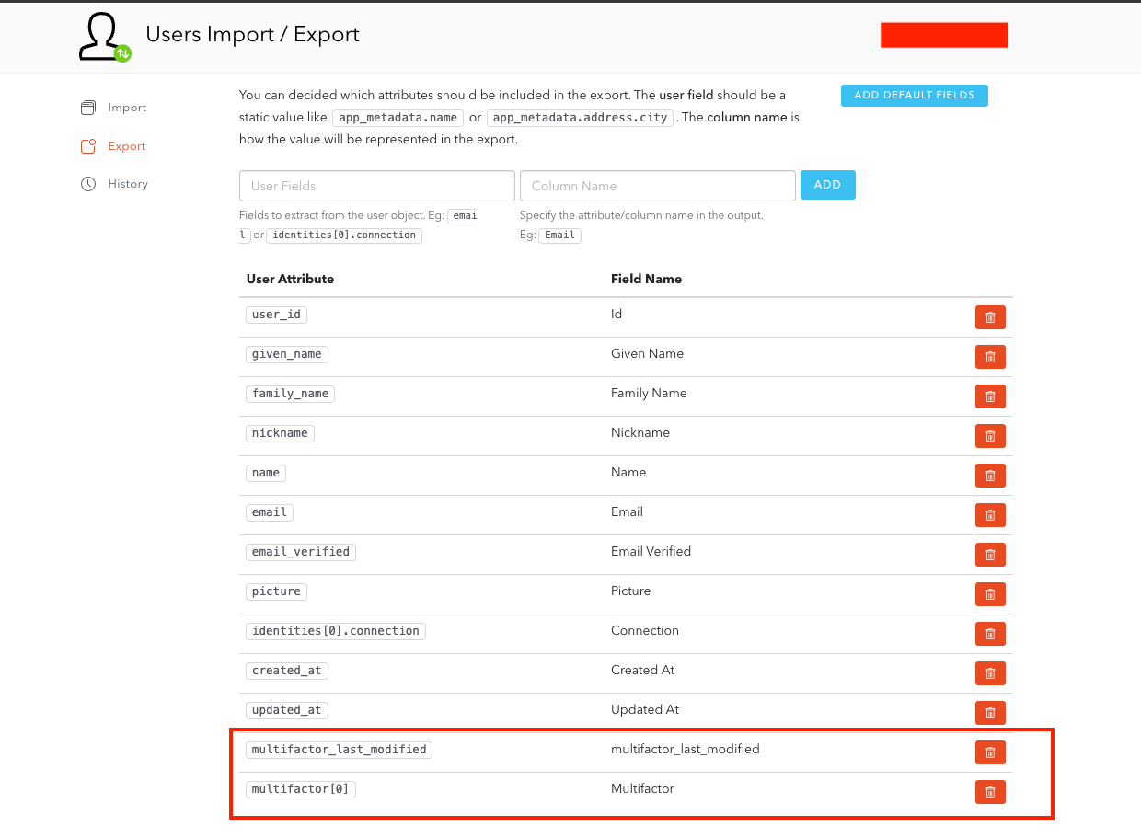Image resolution: width=1141 pixels, height=838 pixels.
Task: Delete the picture attribute row
Action: [990, 593]
